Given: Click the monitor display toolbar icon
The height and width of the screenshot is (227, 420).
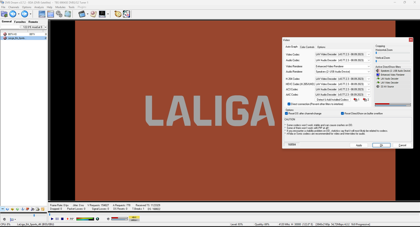Looking at the screenshot, I should coord(42,14).
